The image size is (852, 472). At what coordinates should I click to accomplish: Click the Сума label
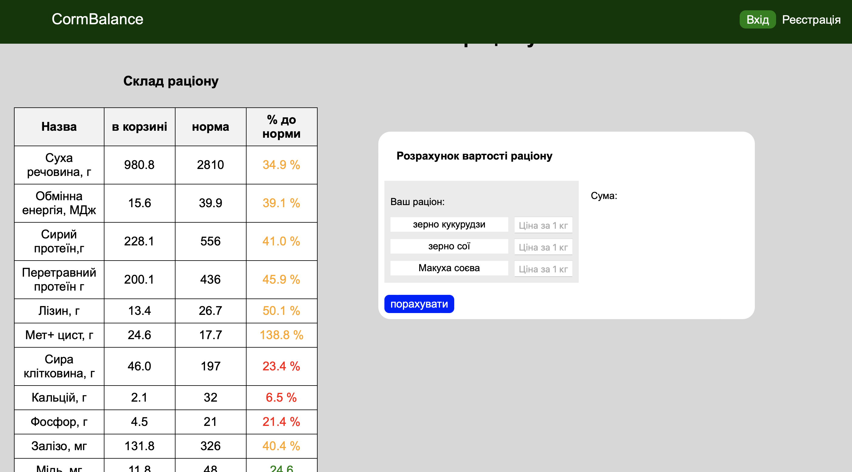coord(604,196)
